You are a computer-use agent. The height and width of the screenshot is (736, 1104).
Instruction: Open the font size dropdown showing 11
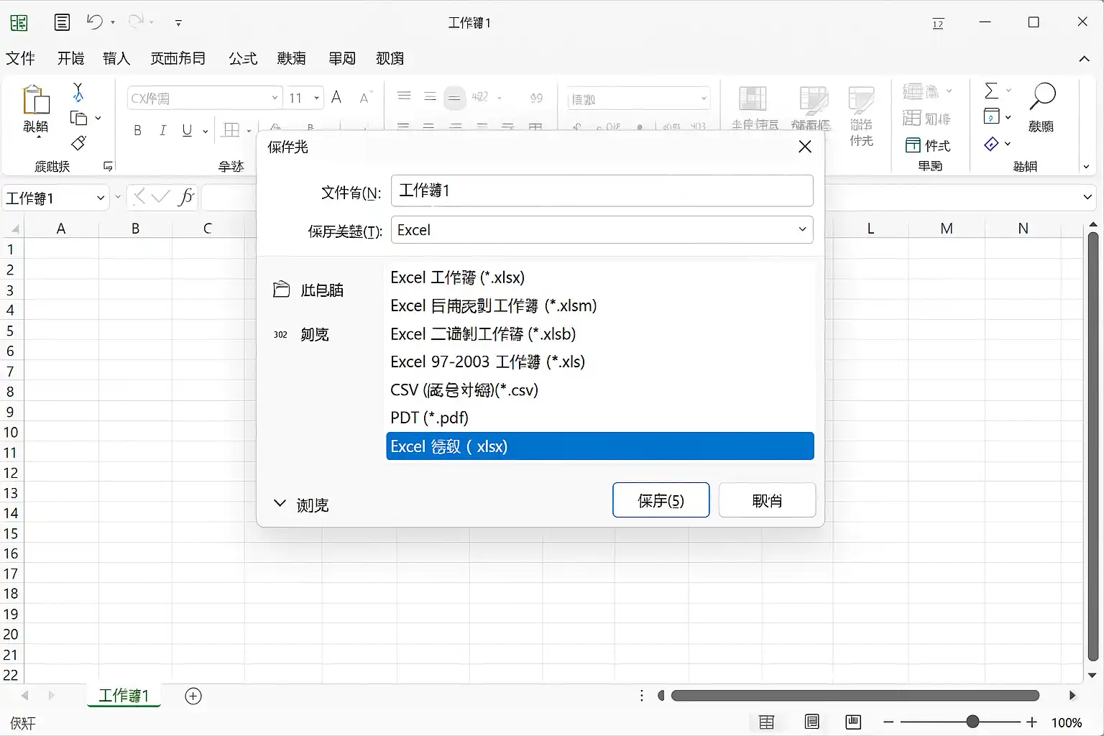click(x=316, y=98)
